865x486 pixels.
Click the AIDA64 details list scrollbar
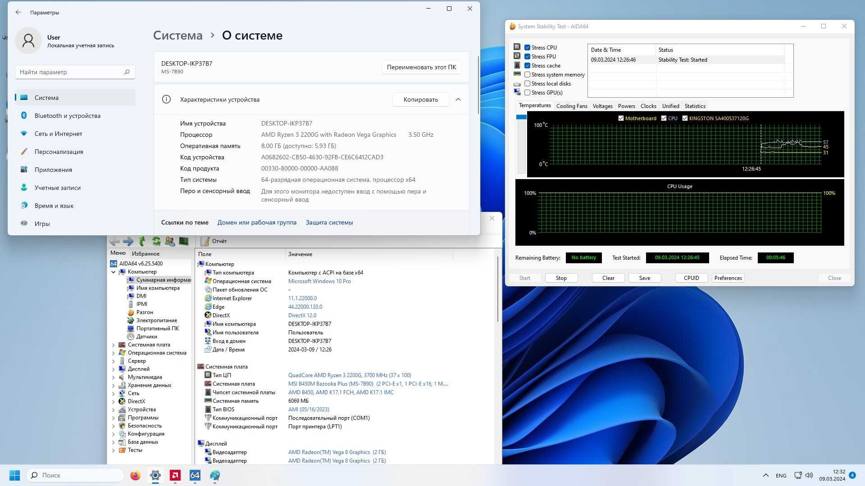tap(498, 289)
